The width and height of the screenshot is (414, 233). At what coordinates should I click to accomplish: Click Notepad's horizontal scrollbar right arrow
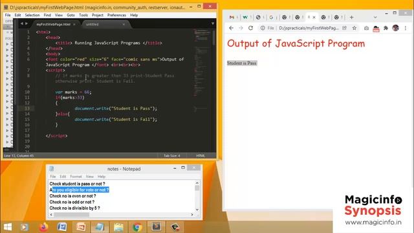[192, 215]
